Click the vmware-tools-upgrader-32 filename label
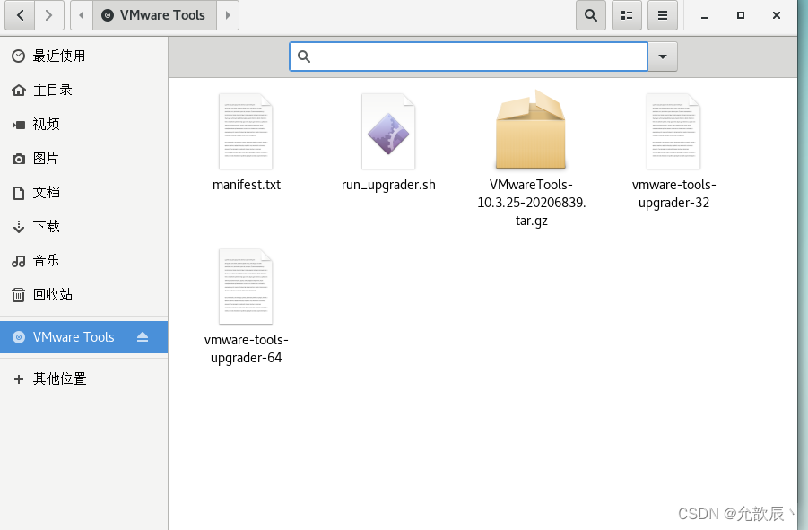808x530 pixels. click(674, 194)
